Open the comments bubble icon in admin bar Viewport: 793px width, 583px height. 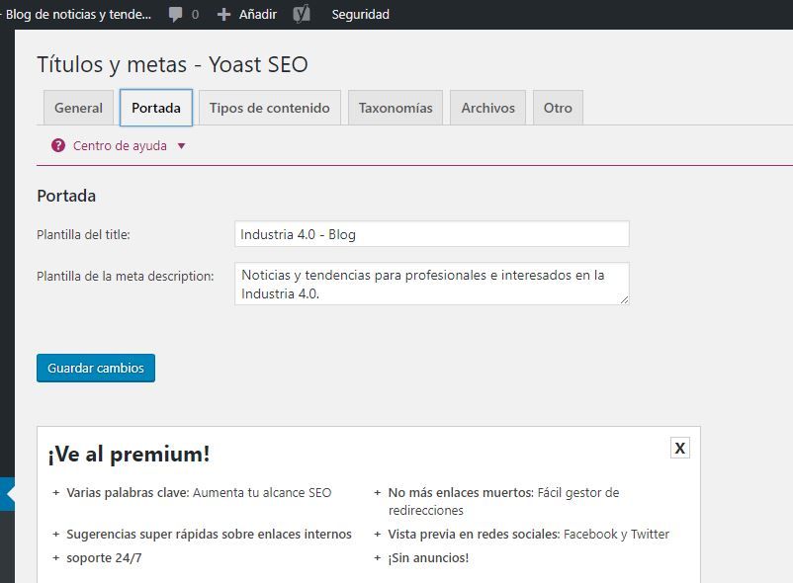tap(175, 14)
